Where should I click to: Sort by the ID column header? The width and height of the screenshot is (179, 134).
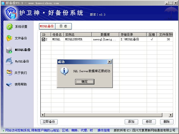46,35
